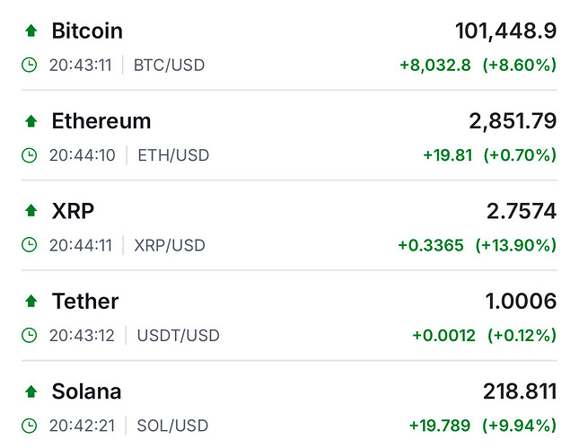Click the Bitcoin price 101,448.9

point(505,31)
